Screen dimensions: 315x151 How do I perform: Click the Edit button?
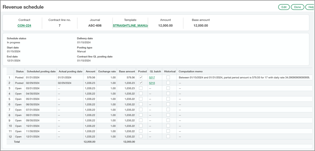point(284,7)
